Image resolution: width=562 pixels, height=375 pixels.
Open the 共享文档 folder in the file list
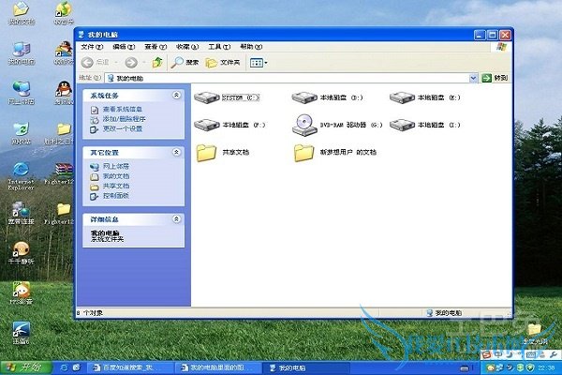coord(223,153)
